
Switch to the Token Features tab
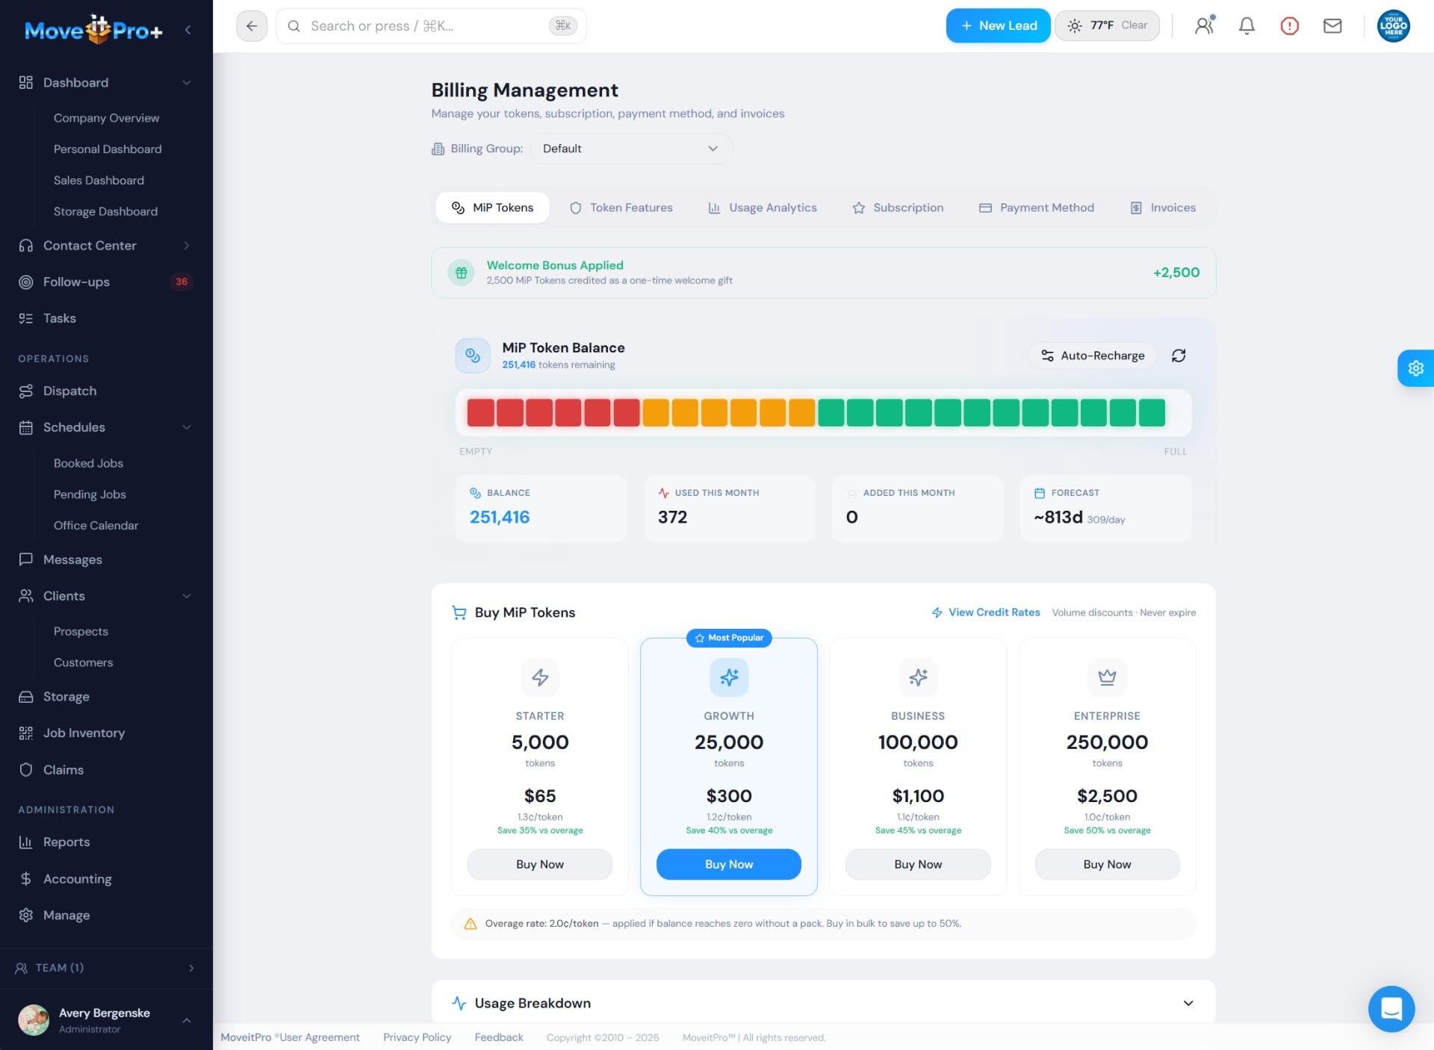click(x=621, y=208)
